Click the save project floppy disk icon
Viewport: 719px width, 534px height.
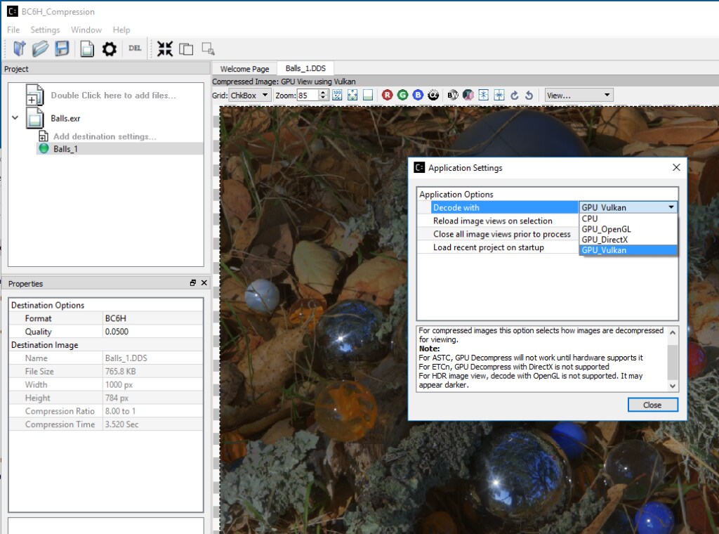pyautogui.click(x=62, y=48)
